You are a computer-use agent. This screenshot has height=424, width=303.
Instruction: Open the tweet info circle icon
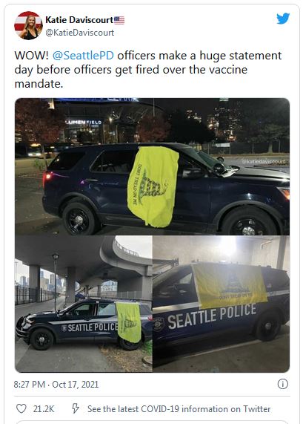click(x=283, y=384)
